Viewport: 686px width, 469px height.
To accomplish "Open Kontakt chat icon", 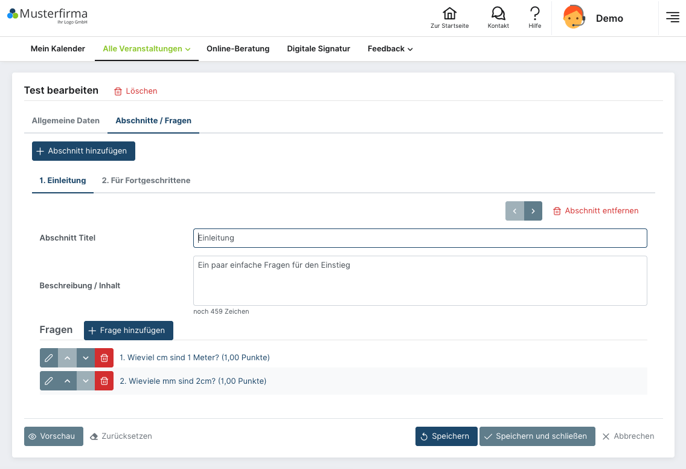I will click(x=498, y=18).
